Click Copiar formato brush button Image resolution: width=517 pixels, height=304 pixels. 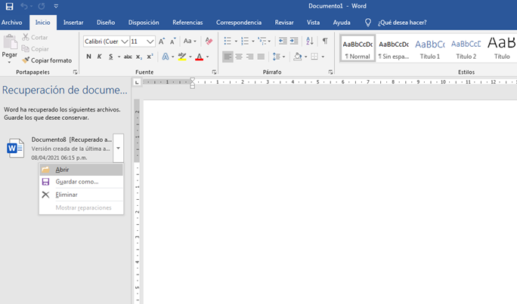47,60
